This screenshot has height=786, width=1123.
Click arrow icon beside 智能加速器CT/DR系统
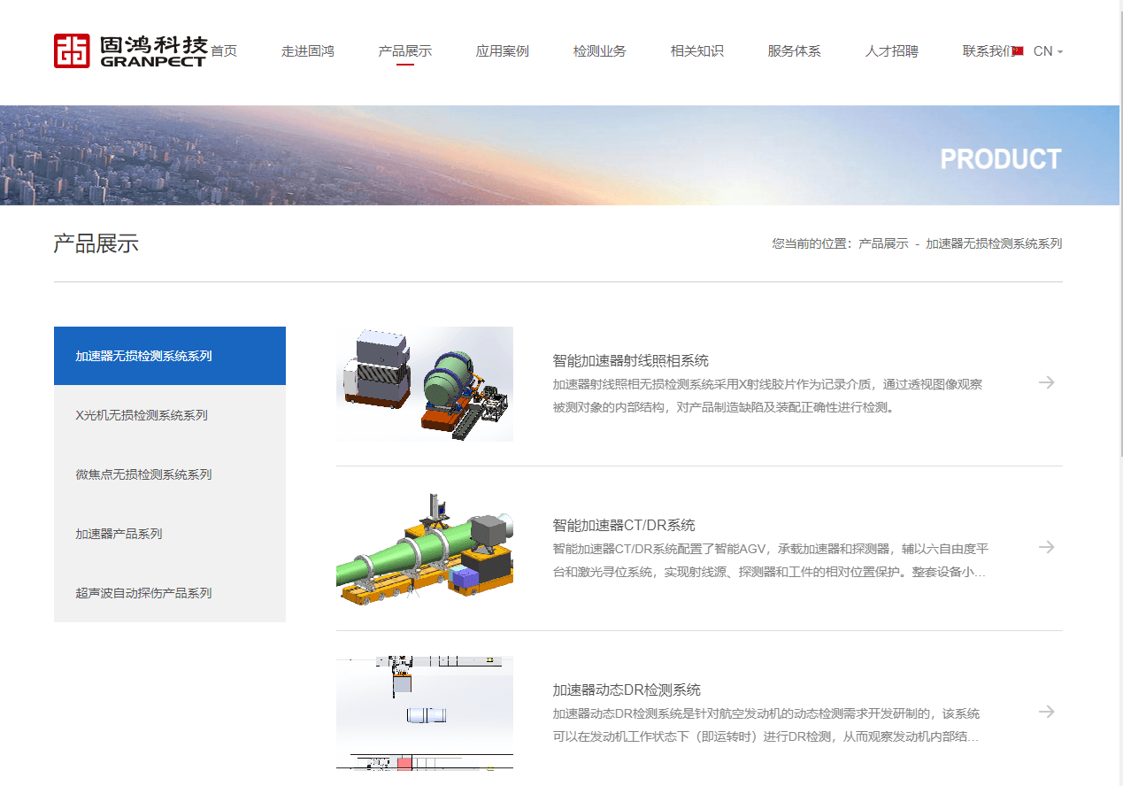click(x=1046, y=547)
